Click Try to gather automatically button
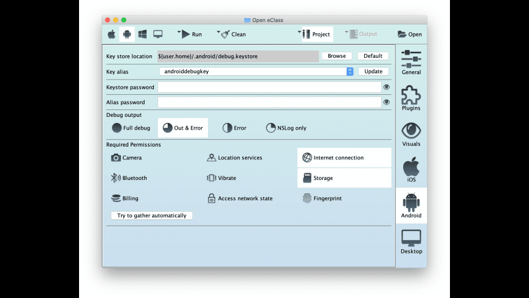This screenshot has width=529, height=298. click(x=151, y=216)
